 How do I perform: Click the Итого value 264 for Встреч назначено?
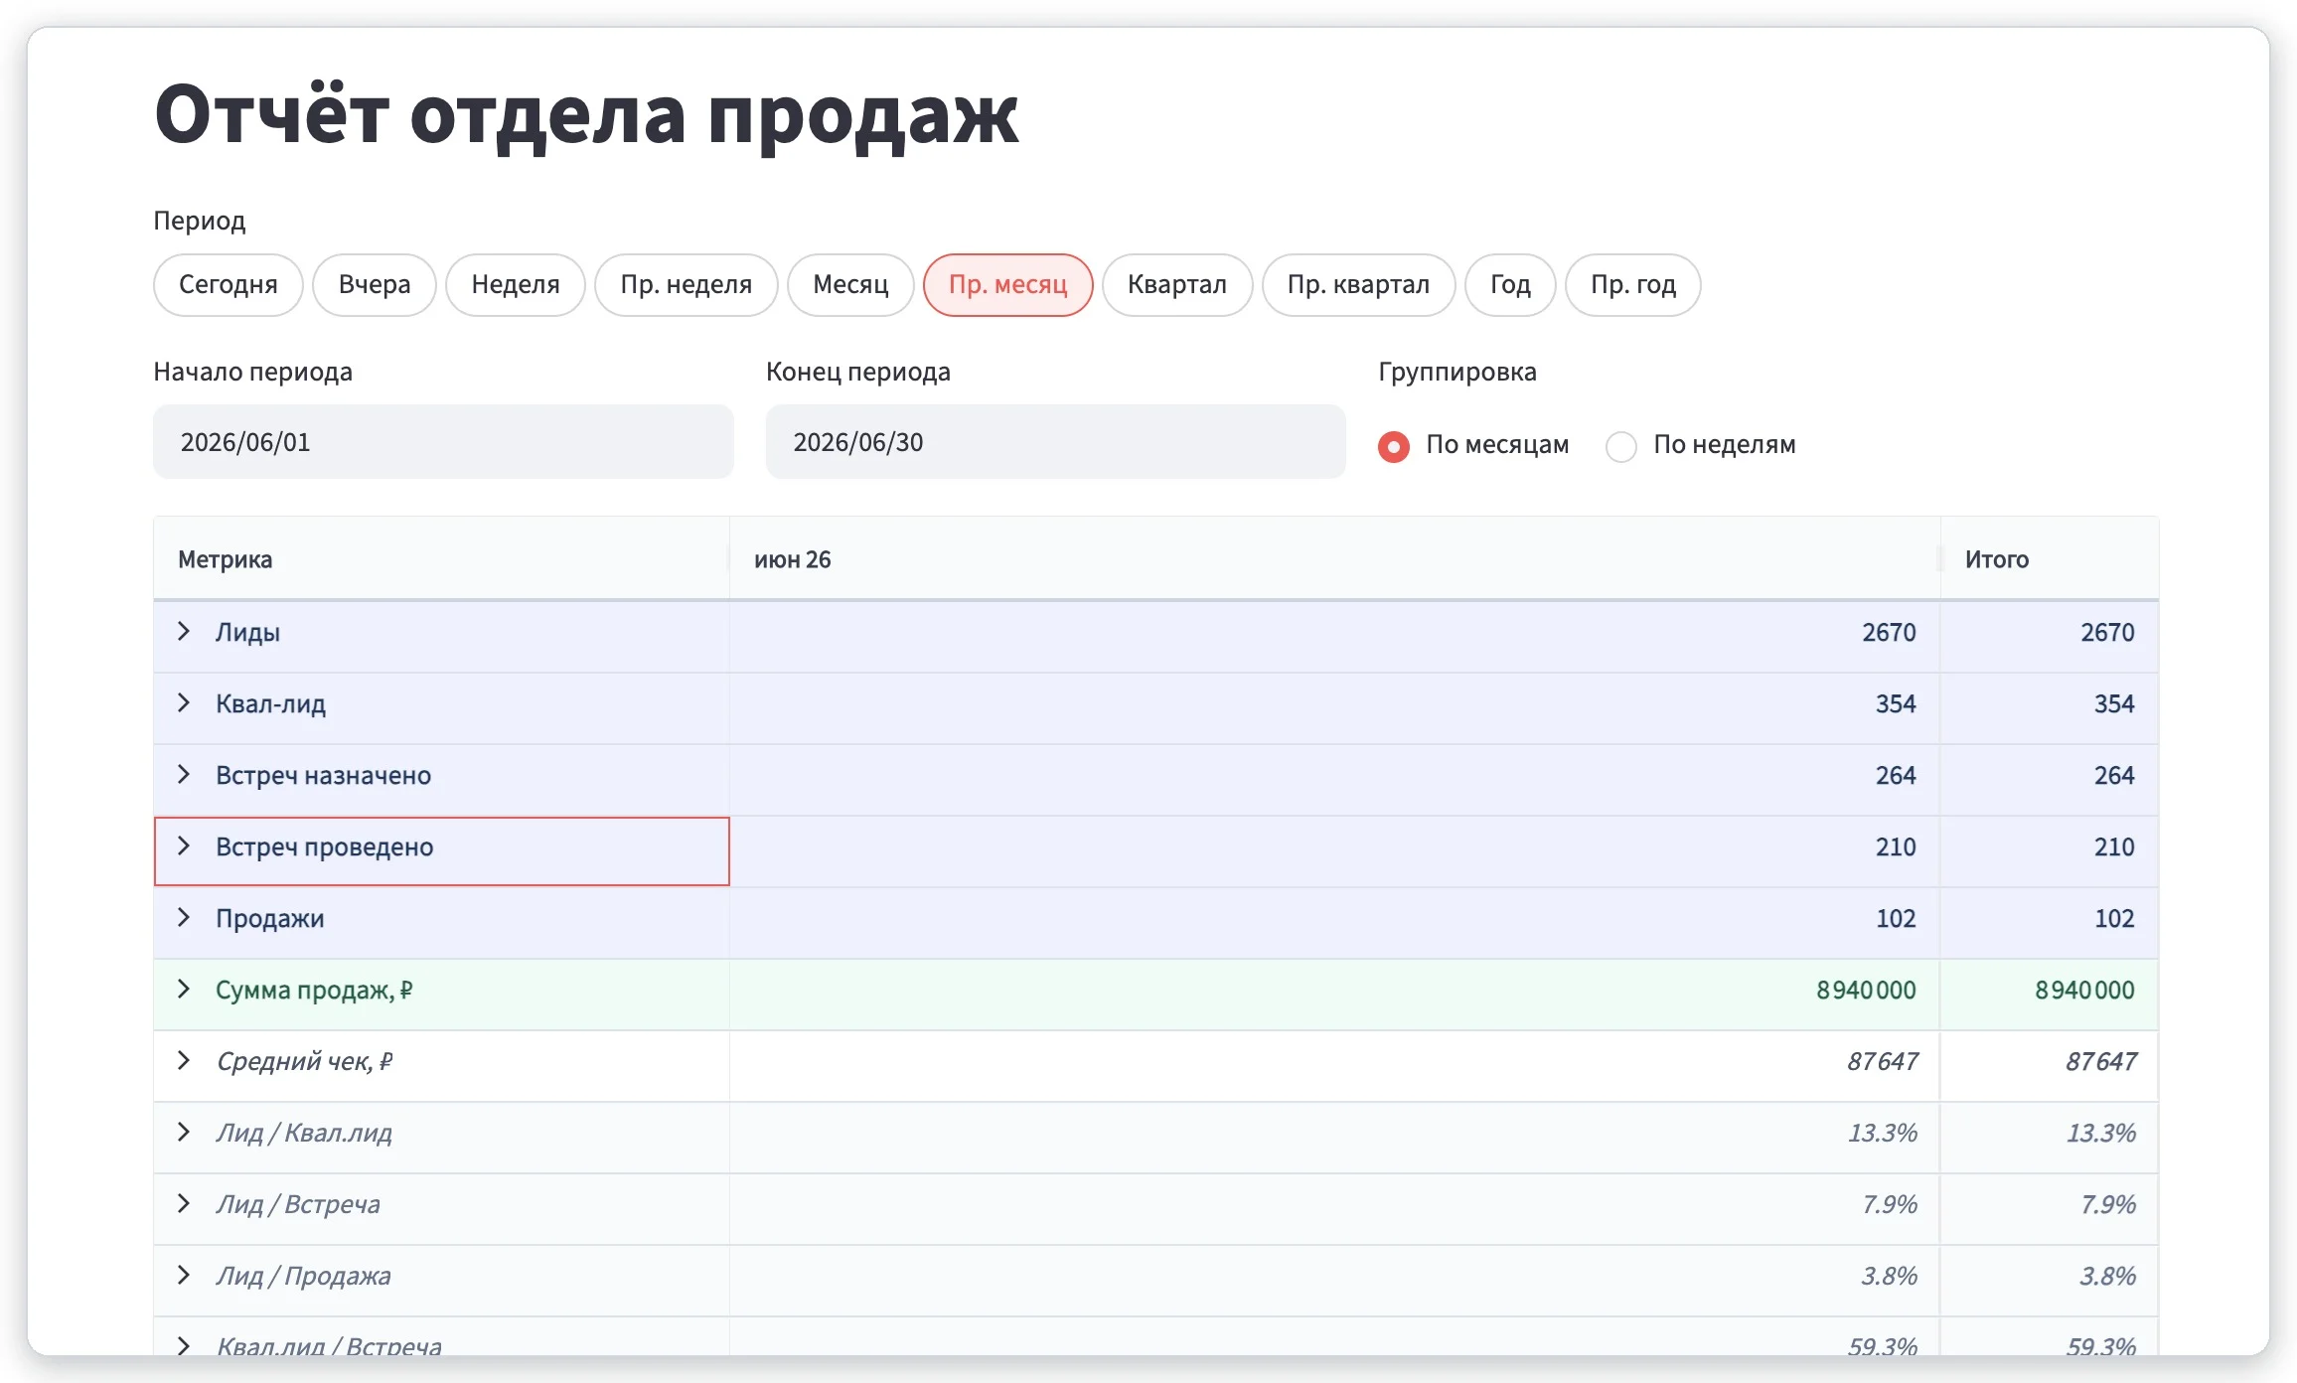[2114, 776]
